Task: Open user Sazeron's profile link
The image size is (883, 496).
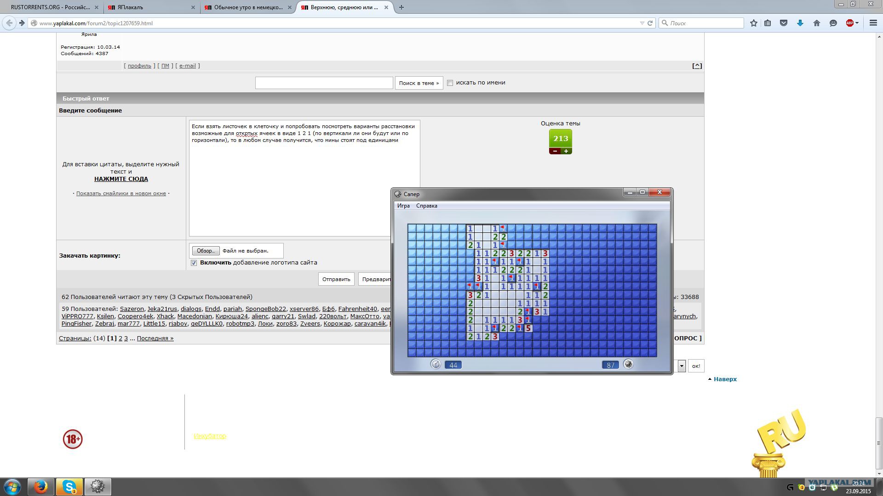Action: tap(132, 309)
